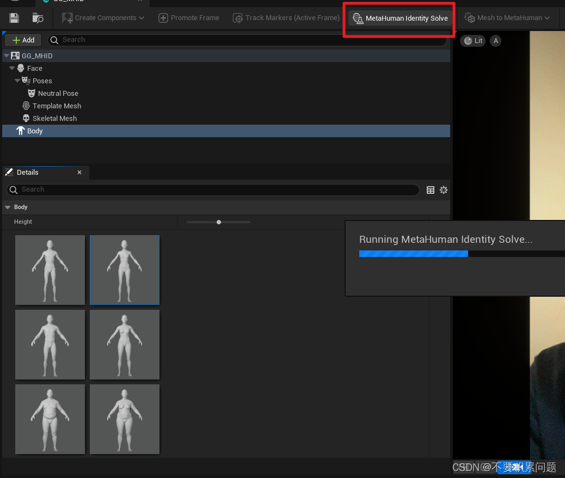This screenshot has width=565, height=478.
Task: Click the Skeletal Mesh skull icon
Action: coord(26,118)
